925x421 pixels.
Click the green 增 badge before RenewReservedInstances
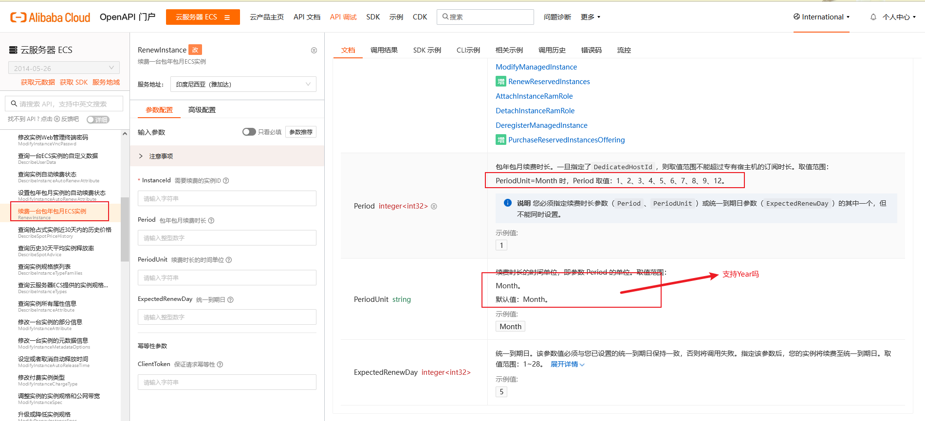tap(501, 82)
